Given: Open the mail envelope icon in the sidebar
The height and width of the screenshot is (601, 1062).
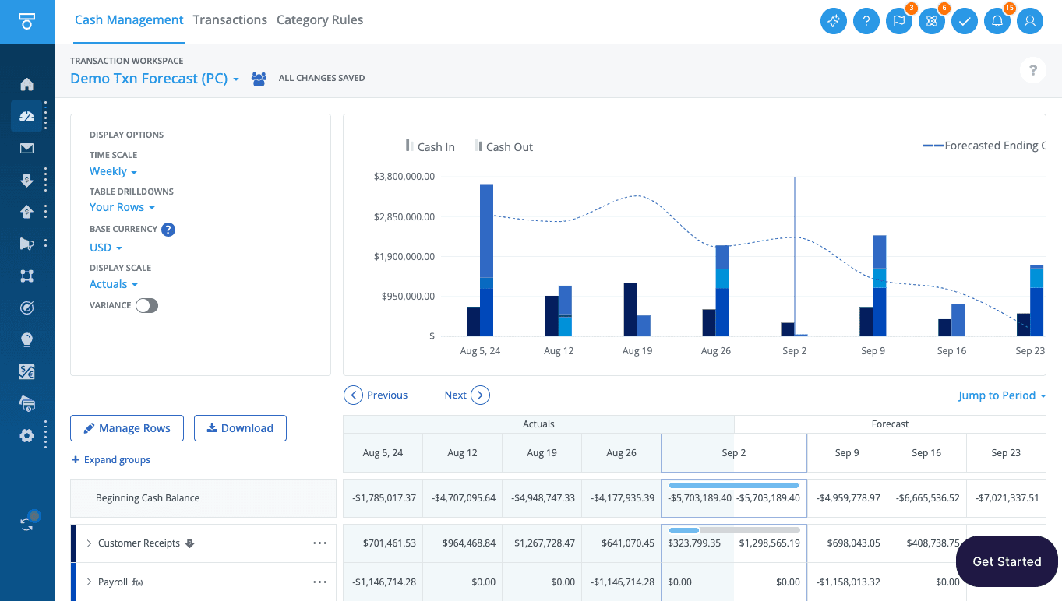Looking at the screenshot, I should [27, 148].
